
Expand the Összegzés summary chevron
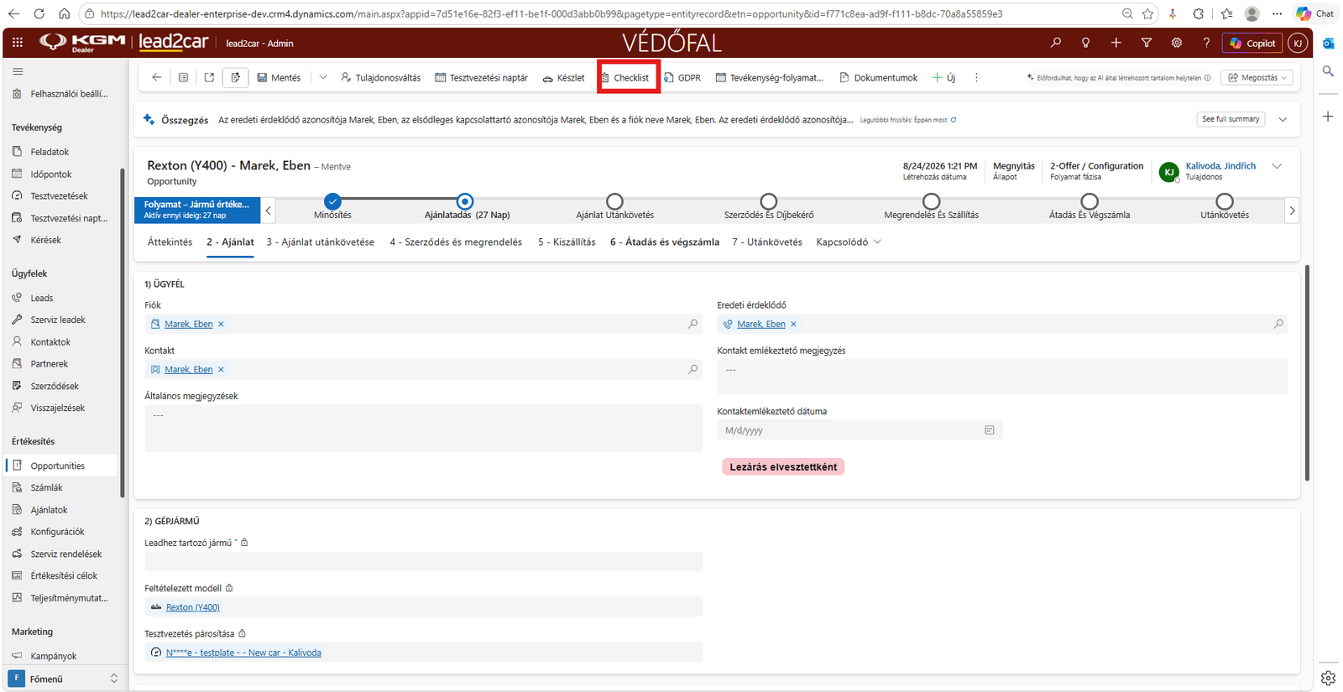(1283, 119)
